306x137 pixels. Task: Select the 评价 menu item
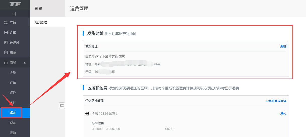(x=13, y=93)
